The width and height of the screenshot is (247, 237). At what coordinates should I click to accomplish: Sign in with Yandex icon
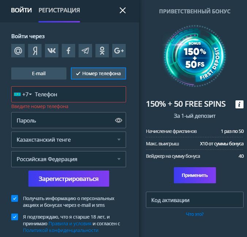click(35, 51)
